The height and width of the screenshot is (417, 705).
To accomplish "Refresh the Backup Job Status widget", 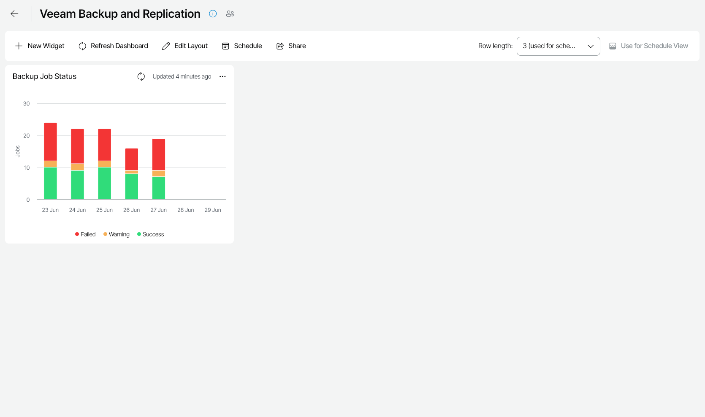I will click(141, 76).
